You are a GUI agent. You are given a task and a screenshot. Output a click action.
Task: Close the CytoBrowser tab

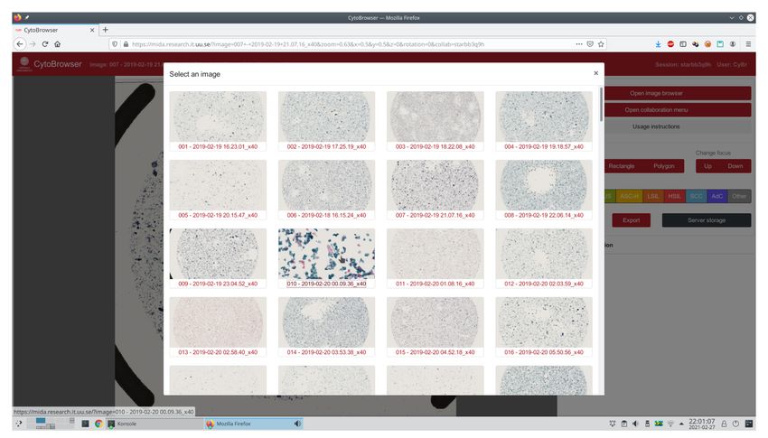(91, 30)
